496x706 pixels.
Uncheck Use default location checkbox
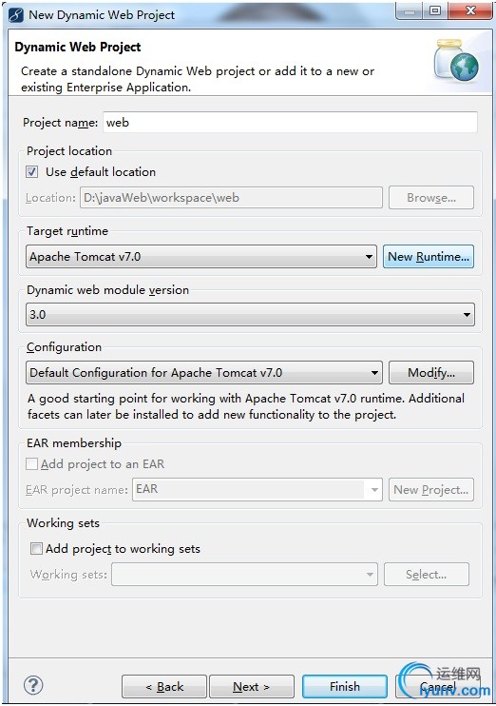[x=32, y=172]
